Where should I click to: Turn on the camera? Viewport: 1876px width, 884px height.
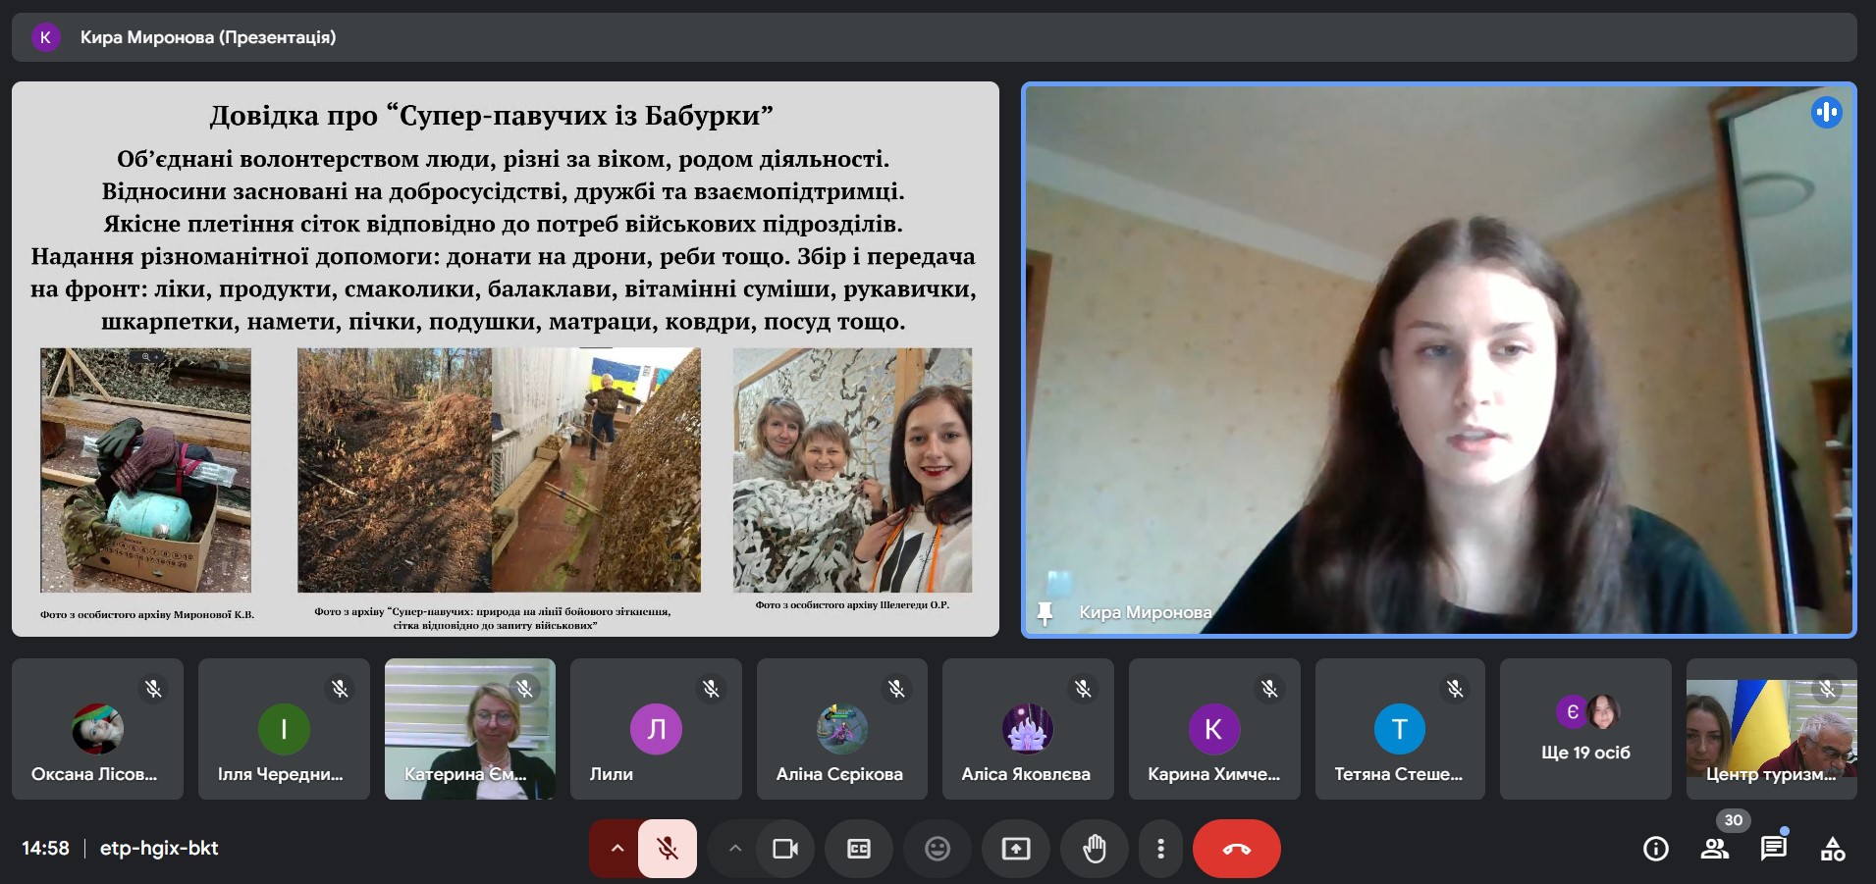tap(784, 849)
